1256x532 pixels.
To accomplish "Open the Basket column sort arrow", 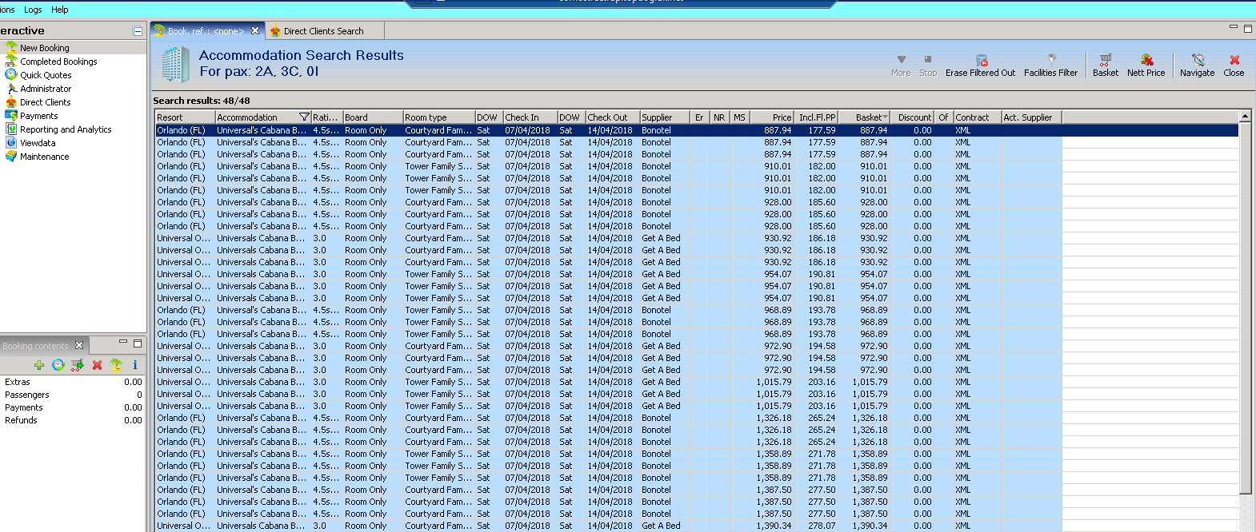I will point(886,117).
